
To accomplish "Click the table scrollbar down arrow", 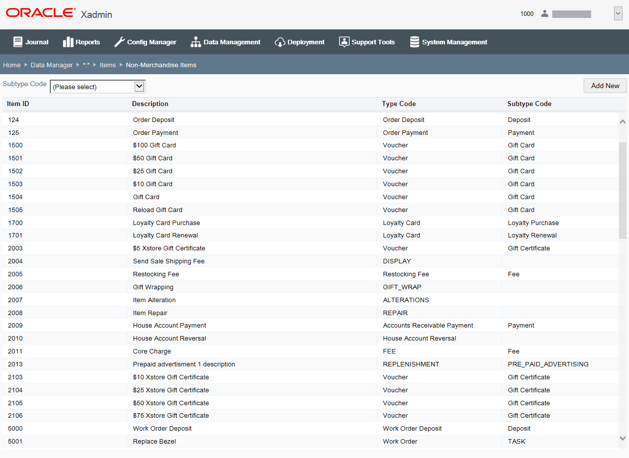I will point(623,438).
